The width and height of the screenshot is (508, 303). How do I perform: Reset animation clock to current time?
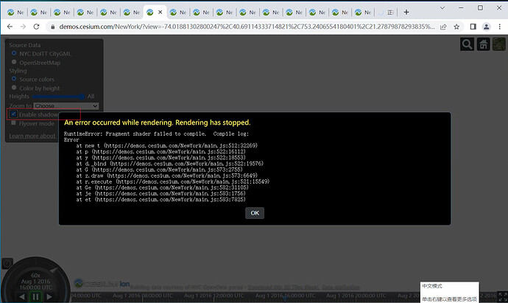pyautogui.click(x=7, y=263)
